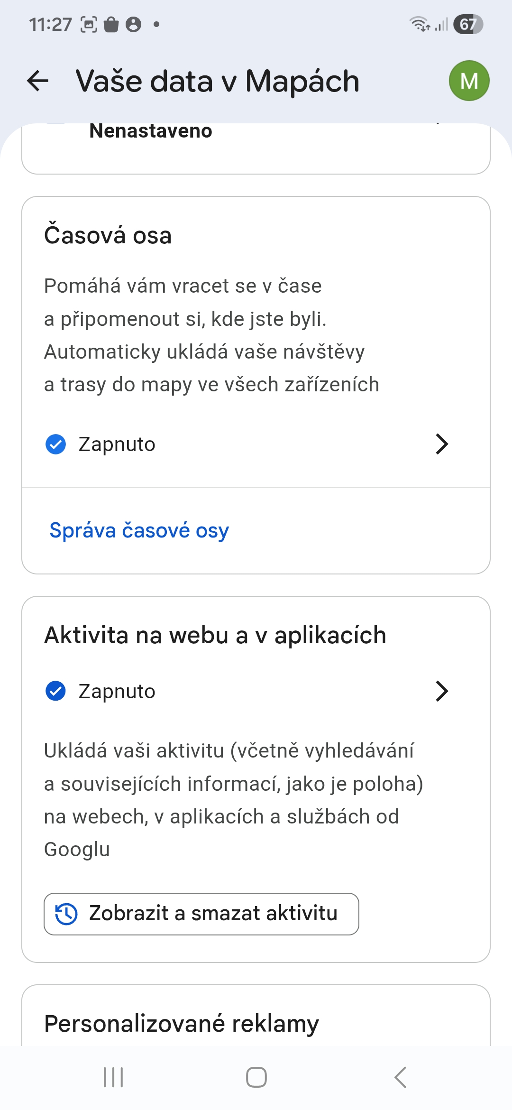Expand Aktivita na webu settings chevron
512x1110 pixels.
tap(441, 691)
